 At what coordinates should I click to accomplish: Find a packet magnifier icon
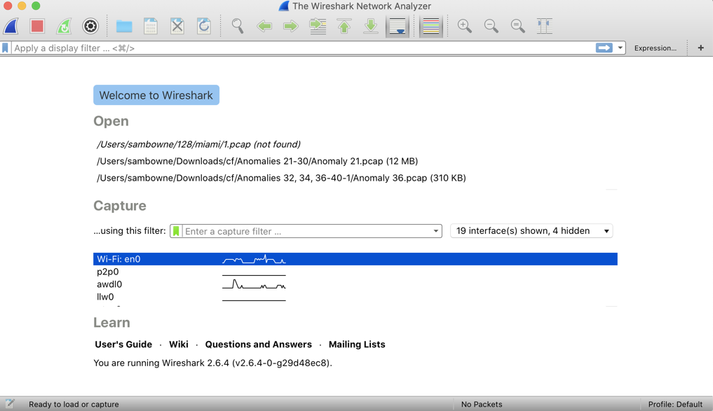pyautogui.click(x=238, y=26)
